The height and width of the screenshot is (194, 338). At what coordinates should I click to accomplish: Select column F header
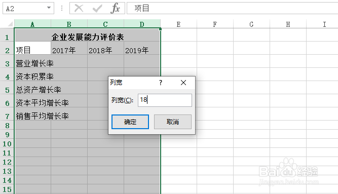pos(215,24)
